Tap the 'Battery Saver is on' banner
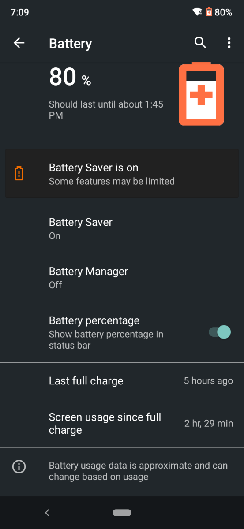 coord(122,173)
